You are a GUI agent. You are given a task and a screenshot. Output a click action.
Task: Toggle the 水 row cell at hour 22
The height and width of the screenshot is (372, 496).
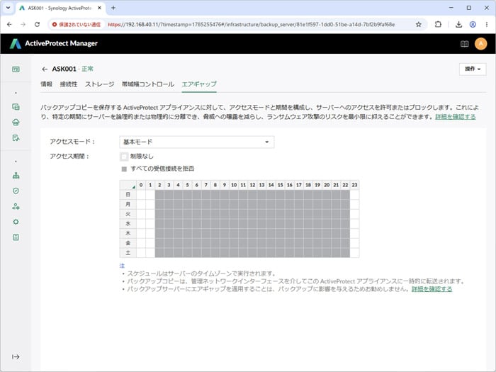tap(346, 224)
